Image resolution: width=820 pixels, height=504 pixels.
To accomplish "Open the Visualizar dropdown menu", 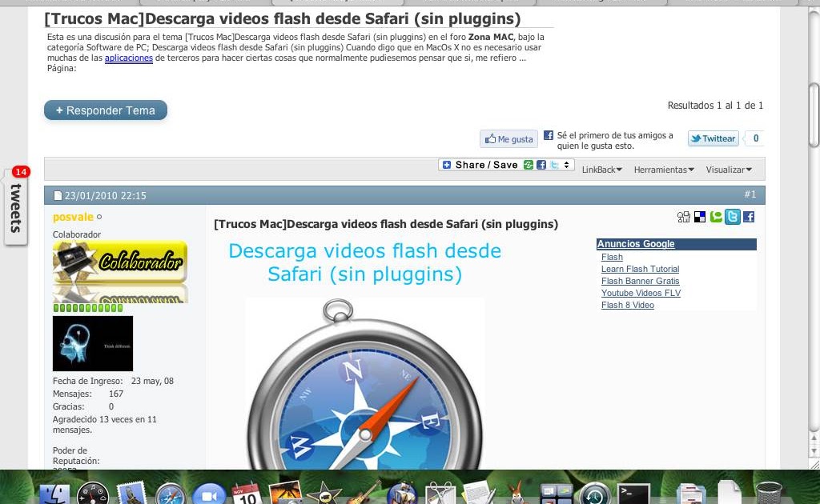I will tap(729, 170).
